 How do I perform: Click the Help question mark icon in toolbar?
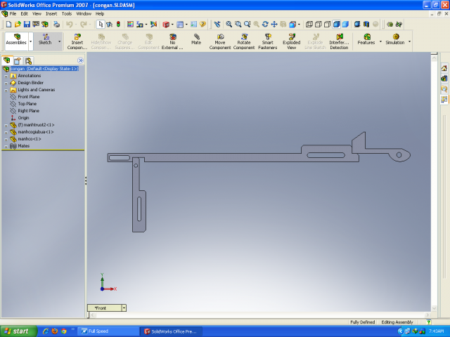point(203,25)
